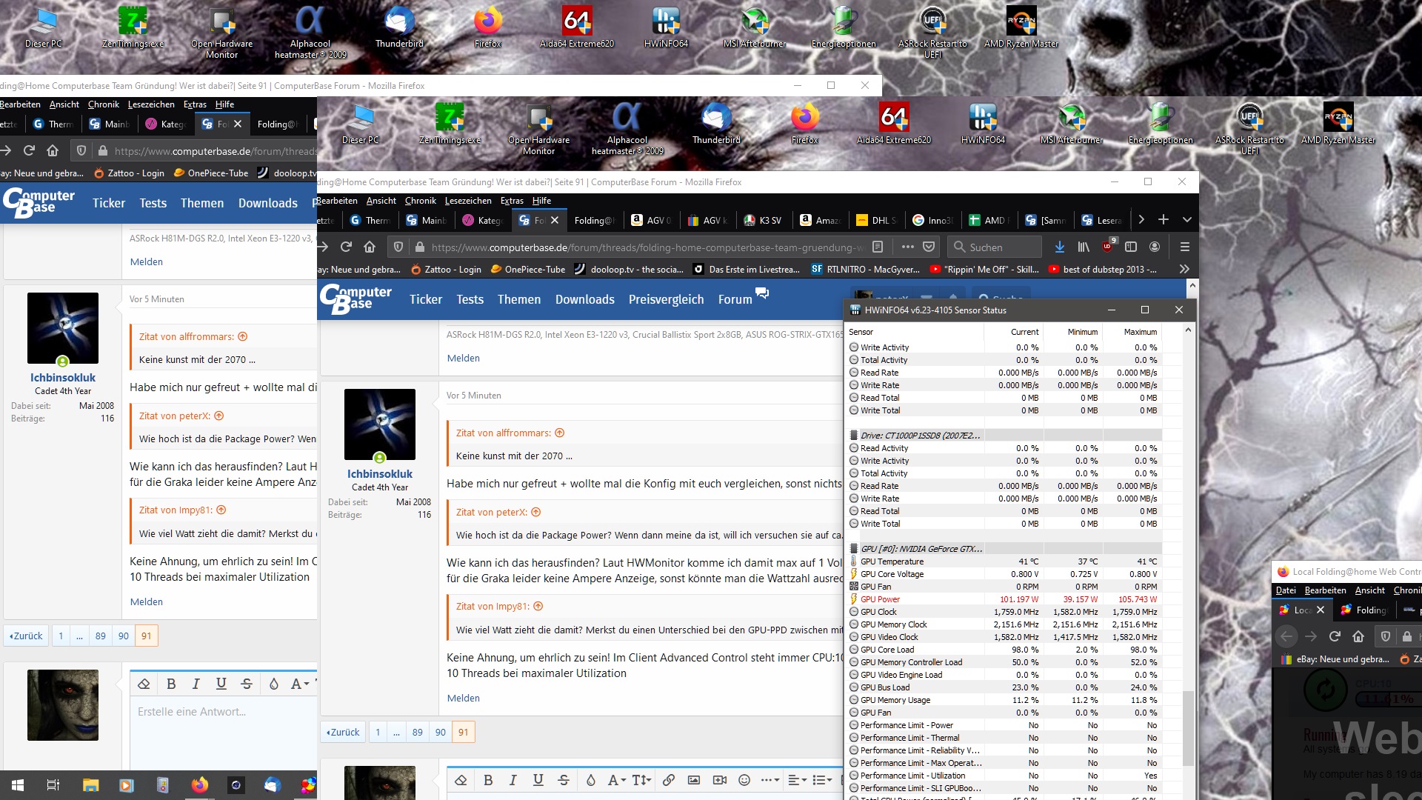Expand the list-all-tabs chevron in the tab bar
Image resolution: width=1422 pixels, height=800 pixels.
click(1187, 220)
